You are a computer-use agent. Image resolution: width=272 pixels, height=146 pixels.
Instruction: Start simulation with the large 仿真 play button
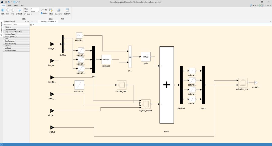tap(3, 10)
